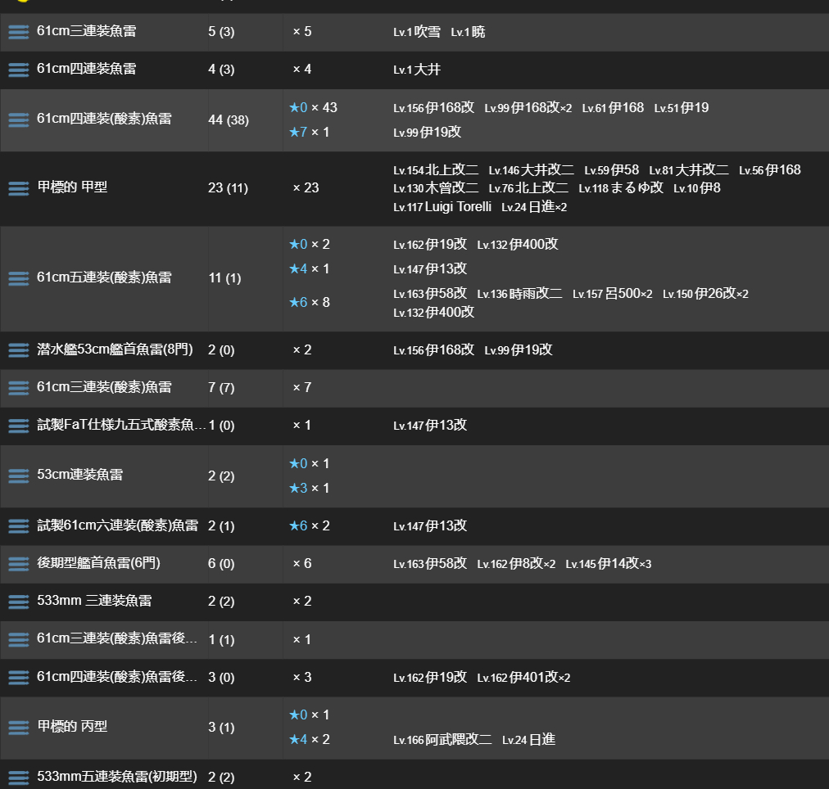Click ship Lv.24 日進×2
This screenshot has height=789, width=829.
(x=534, y=207)
